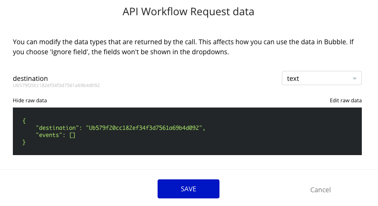The width and height of the screenshot is (378, 206).
Task: Click the closing curly brace in the JSON
Action: (24, 142)
